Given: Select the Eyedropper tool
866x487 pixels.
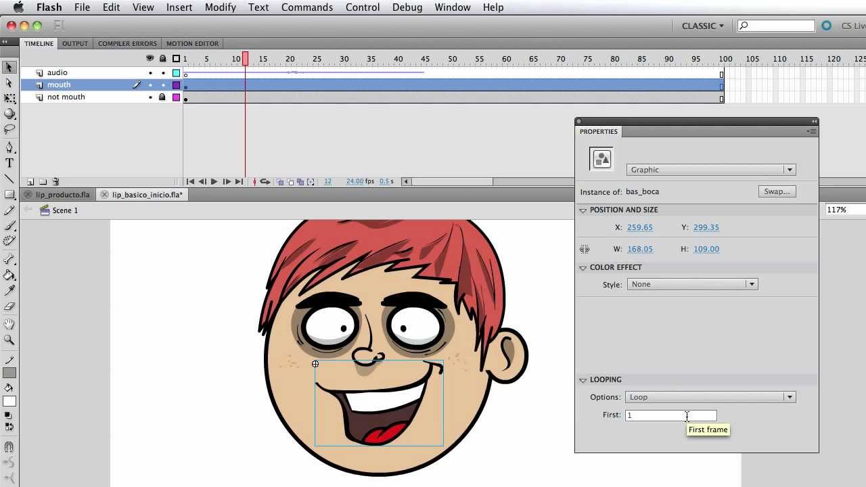Looking at the screenshot, I should 9,290.
